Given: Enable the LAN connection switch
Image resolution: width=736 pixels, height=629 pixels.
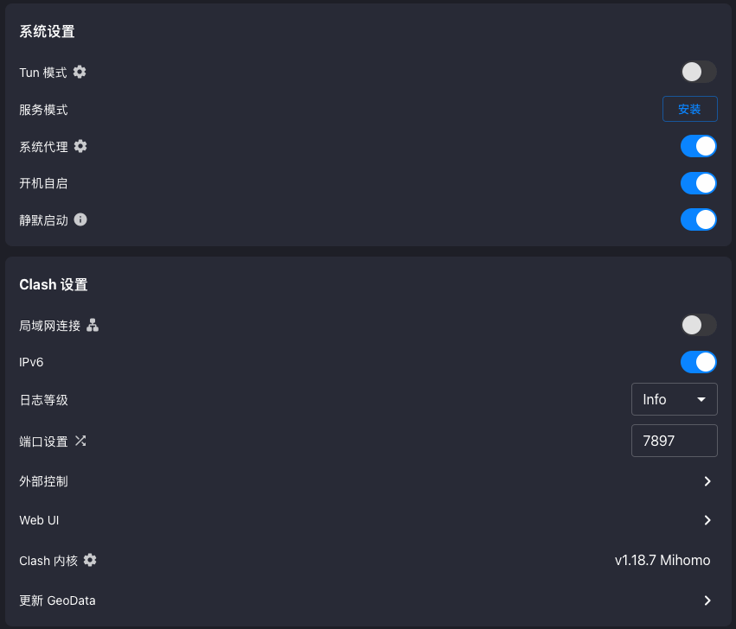Looking at the screenshot, I should pyautogui.click(x=698, y=325).
